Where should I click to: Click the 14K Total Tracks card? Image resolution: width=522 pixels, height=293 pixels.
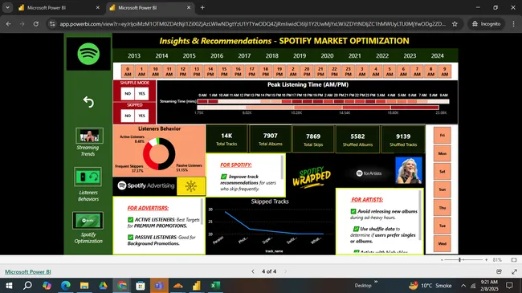[x=226, y=139]
